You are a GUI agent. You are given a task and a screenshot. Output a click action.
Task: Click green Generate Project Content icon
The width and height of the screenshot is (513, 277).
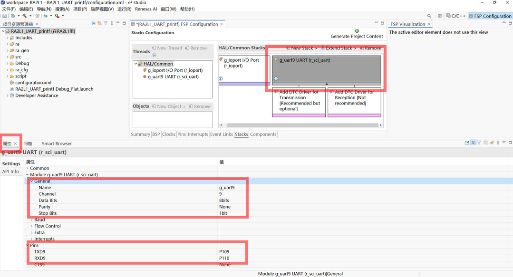[x=357, y=31]
